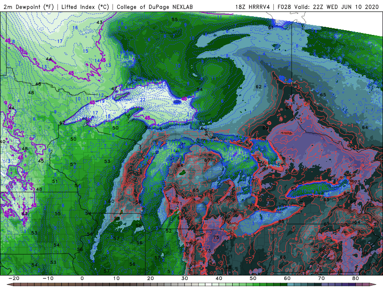Click the "75" dewpoint value on the map
383x287 pixels.
click(x=216, y=237)
